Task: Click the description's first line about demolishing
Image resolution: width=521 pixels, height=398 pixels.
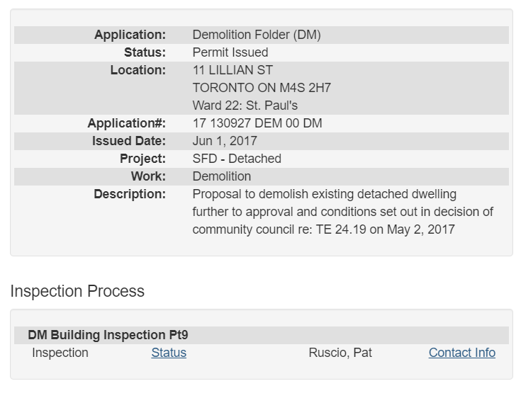Action: click(325, 194)
